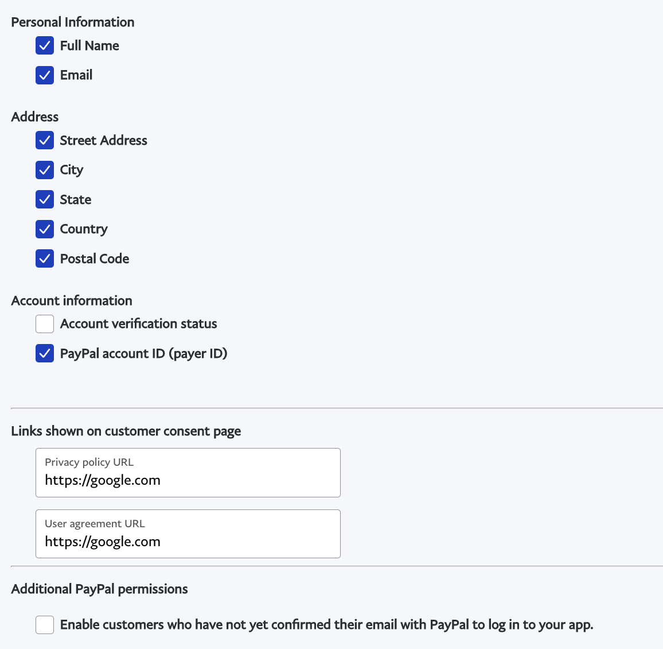Toggle off the City checkbox
The height and width of the screenshot is (649, 663).
tap(45, 169)
